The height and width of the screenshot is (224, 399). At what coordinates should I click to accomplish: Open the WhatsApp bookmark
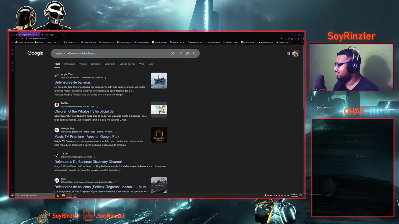tap(39, 42)
